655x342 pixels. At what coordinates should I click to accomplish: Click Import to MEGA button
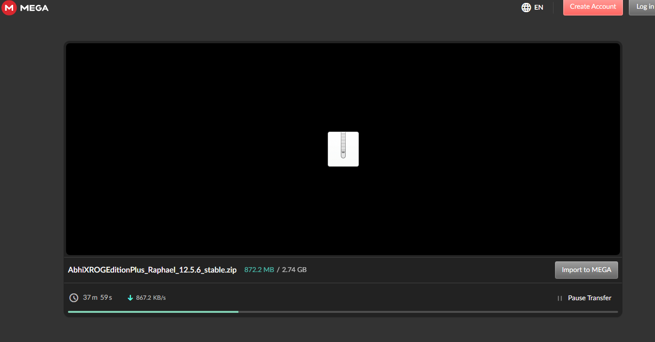[x=587, y=270]
